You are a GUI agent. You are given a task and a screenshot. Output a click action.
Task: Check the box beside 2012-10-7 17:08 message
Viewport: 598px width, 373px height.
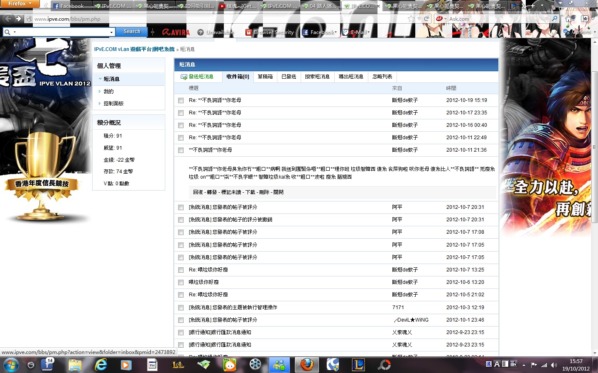(x=181, y=233)
